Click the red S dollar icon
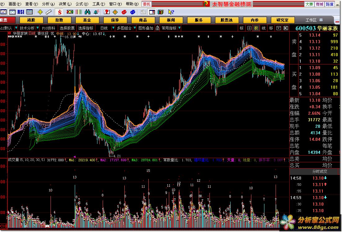The width and height of the screenshot is (342, 232). [59, 12]
